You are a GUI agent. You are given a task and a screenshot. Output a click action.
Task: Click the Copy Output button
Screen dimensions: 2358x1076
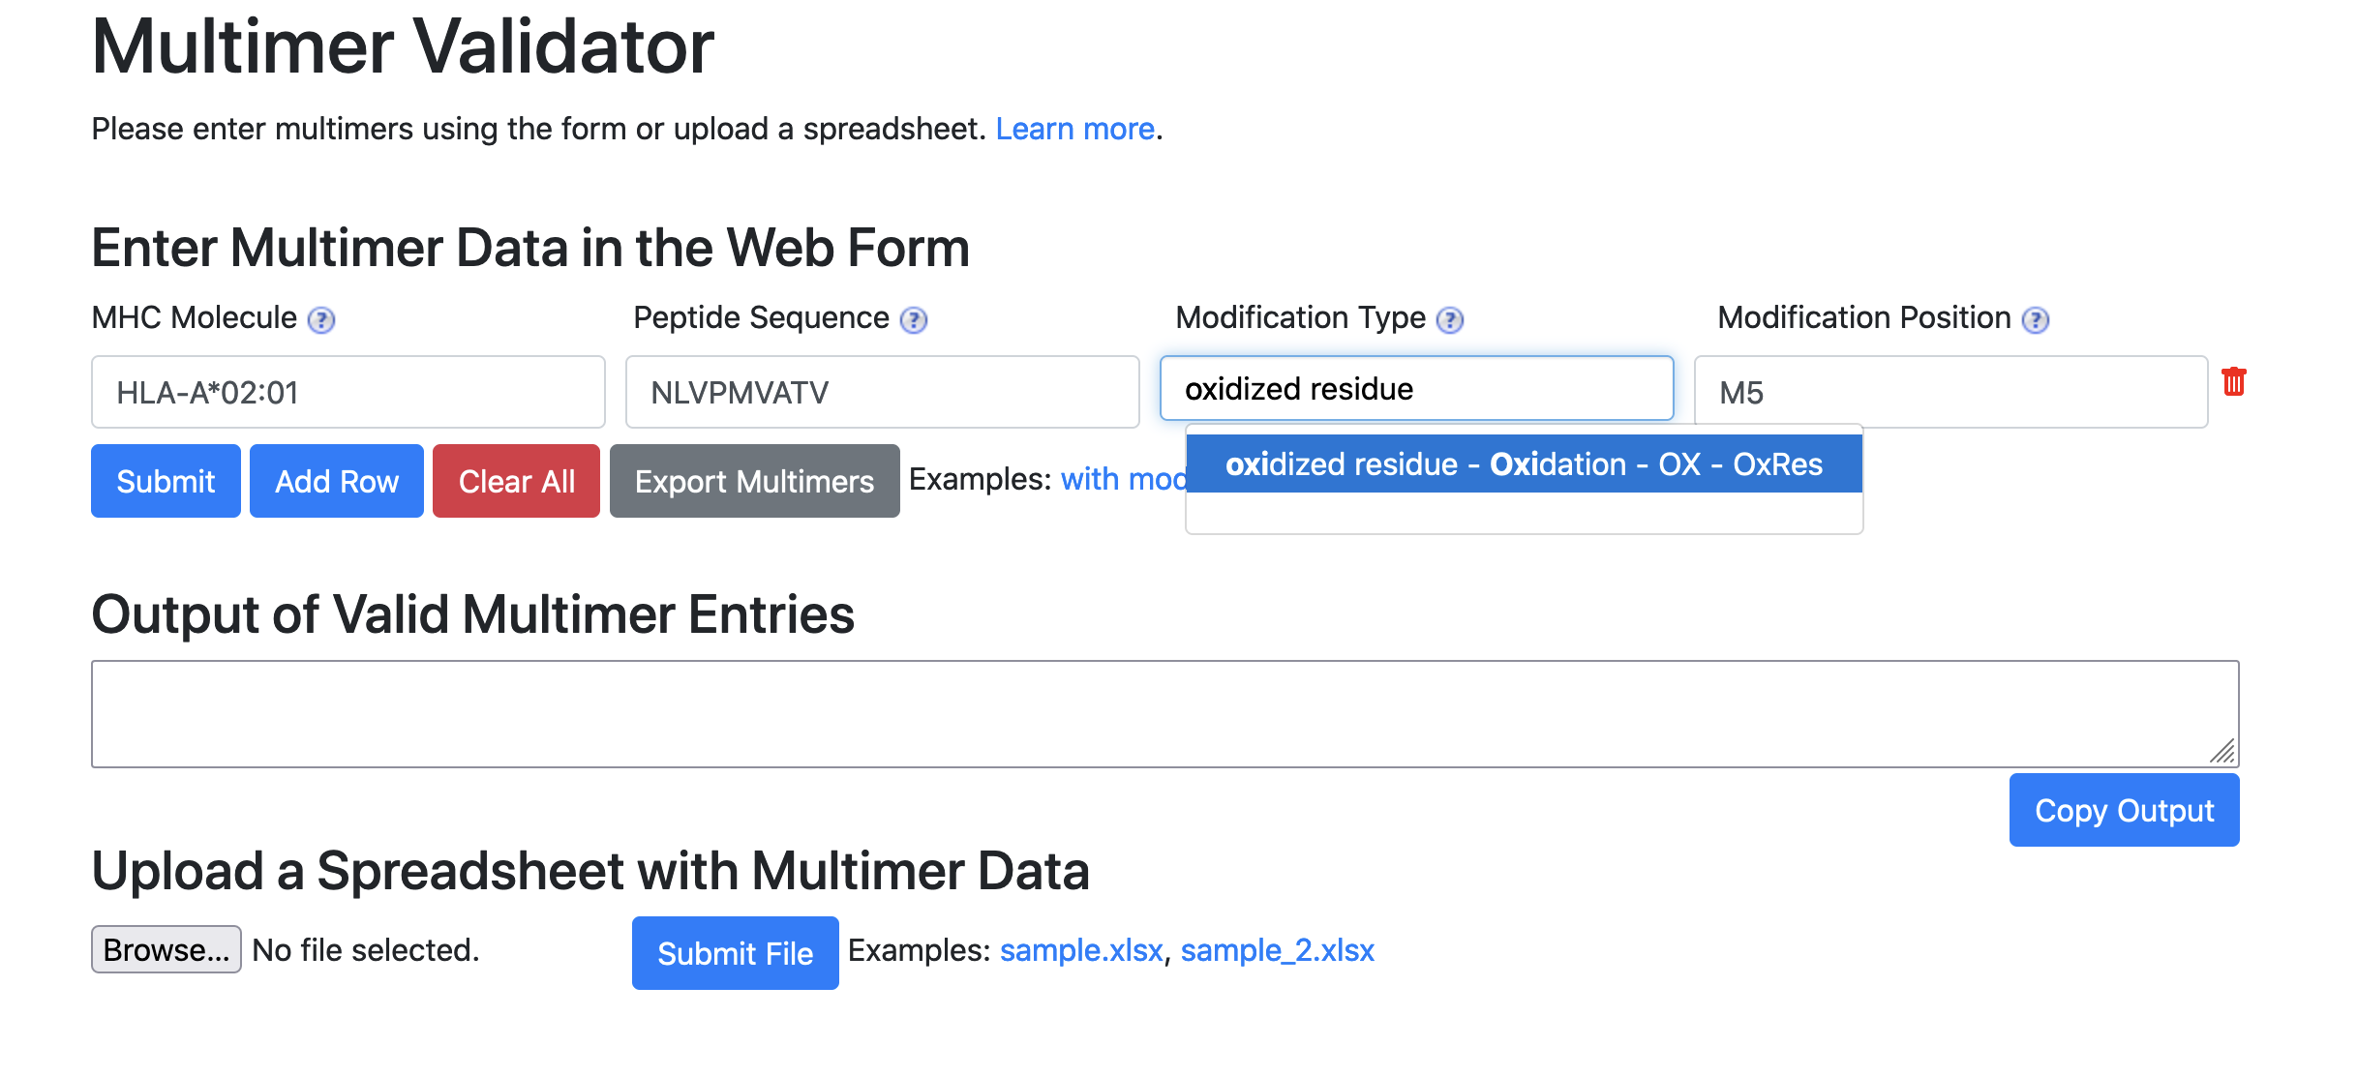pyautogui.click(x=2124, y=811)
